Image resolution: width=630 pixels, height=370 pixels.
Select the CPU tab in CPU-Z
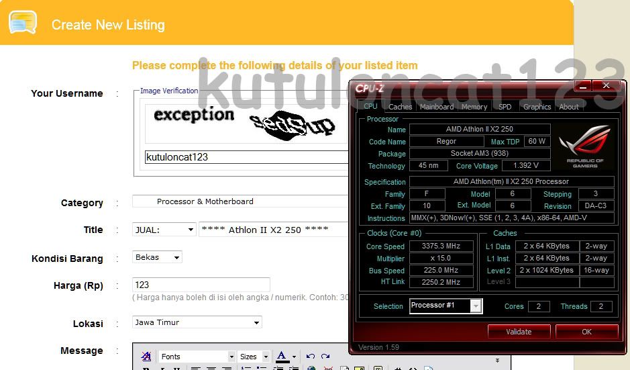370,106
